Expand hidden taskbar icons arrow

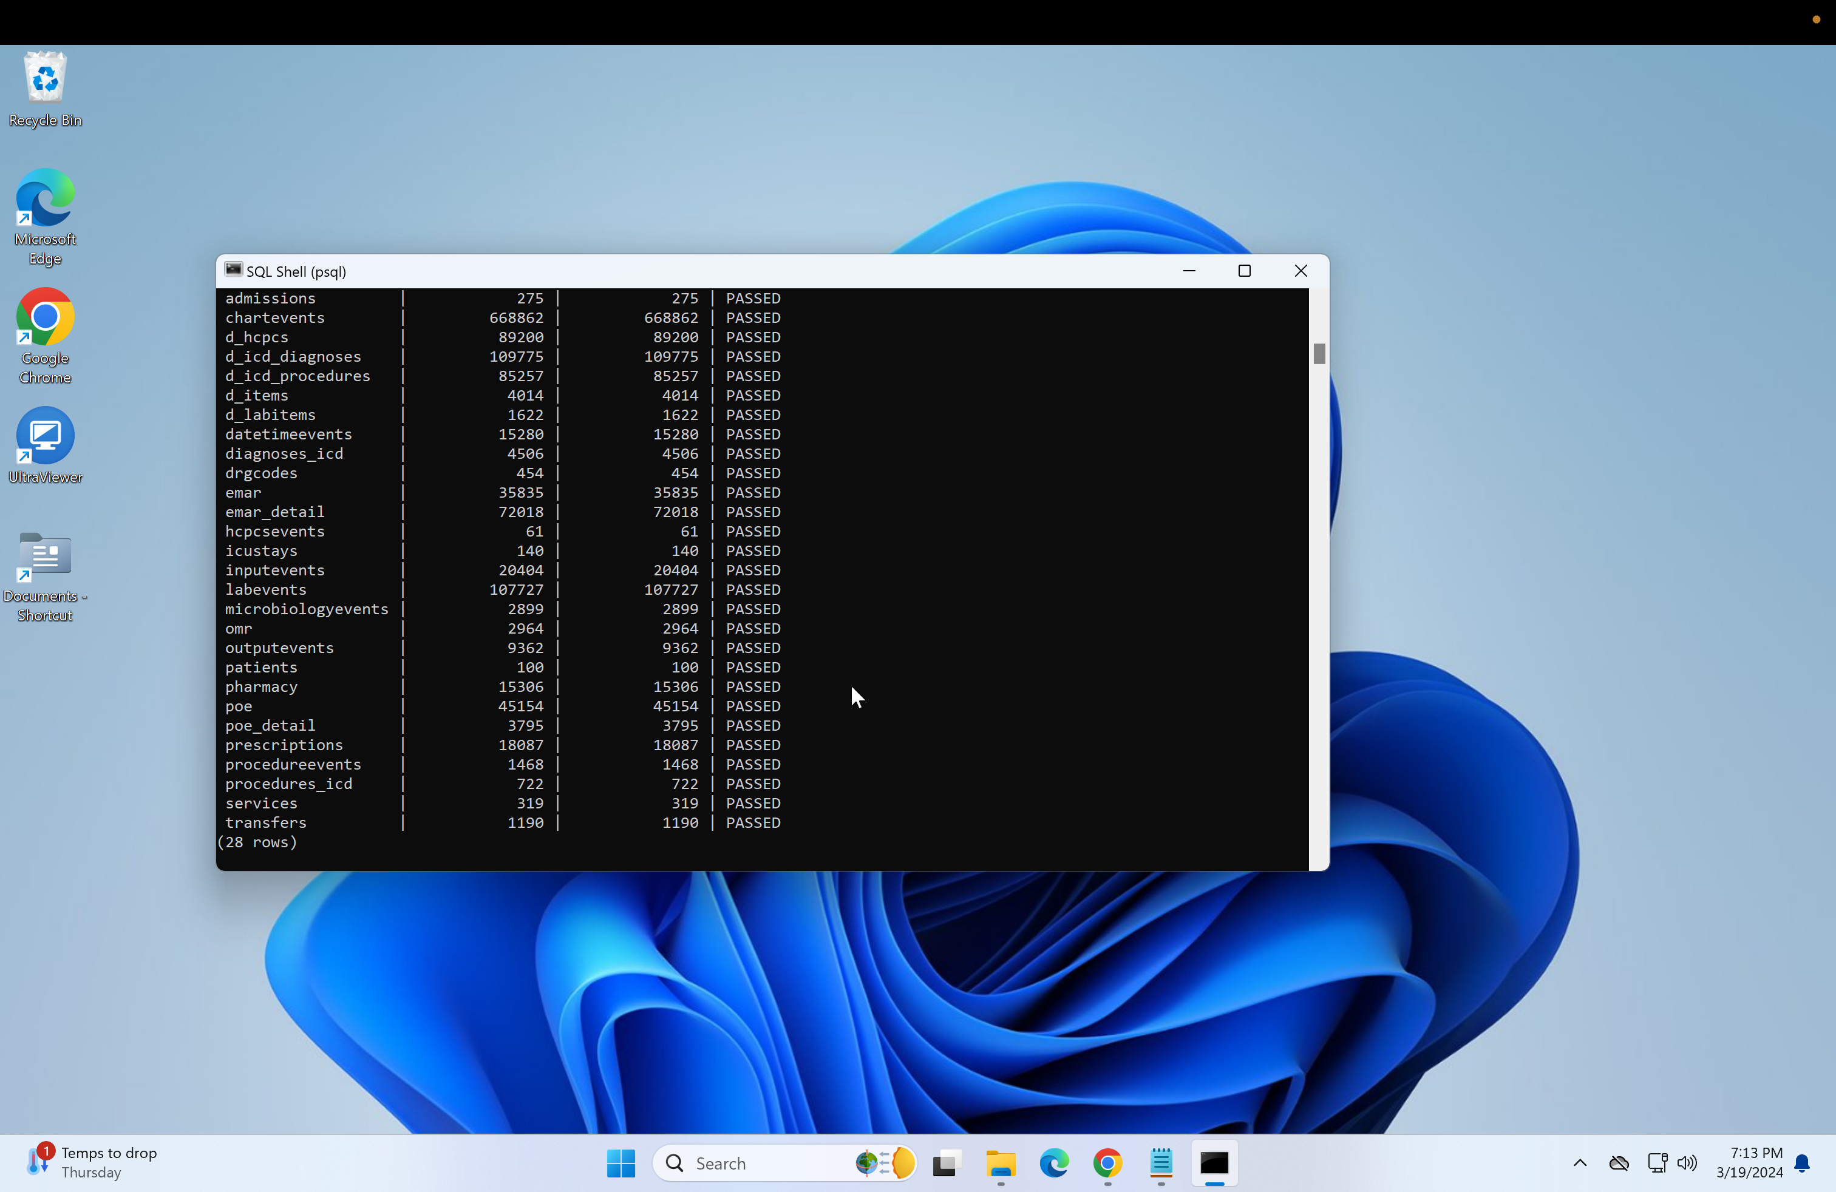pyautogui.click(x=1580, y=1163)
